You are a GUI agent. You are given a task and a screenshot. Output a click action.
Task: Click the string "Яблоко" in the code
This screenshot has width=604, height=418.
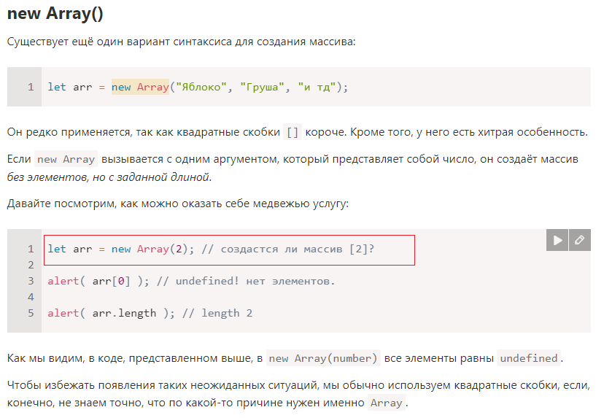click(x=201, y=87)
